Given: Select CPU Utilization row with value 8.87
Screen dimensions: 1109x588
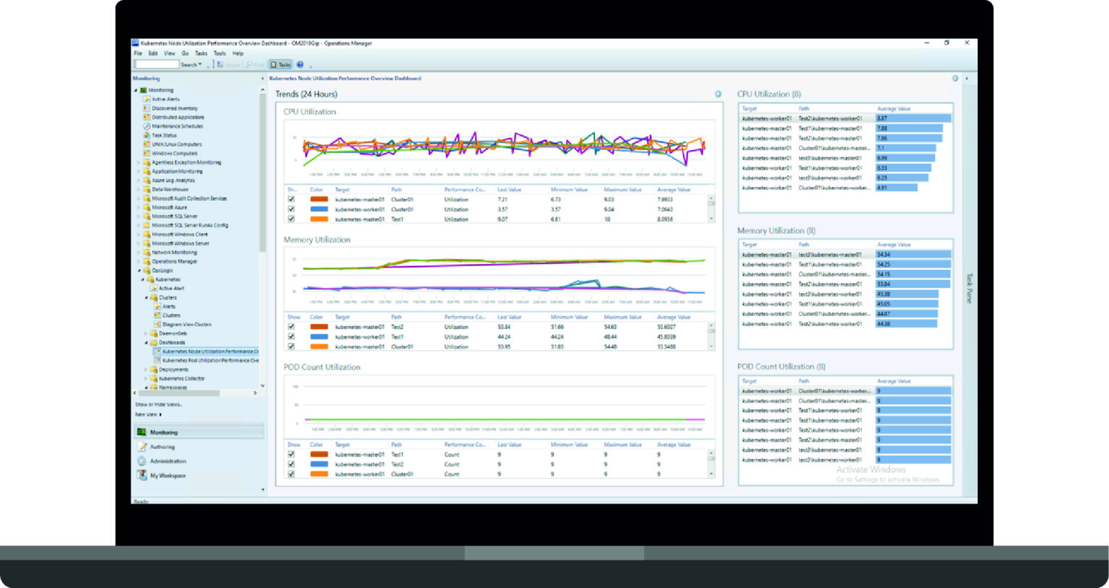Looking at the screenshot, I should (845, 118).
